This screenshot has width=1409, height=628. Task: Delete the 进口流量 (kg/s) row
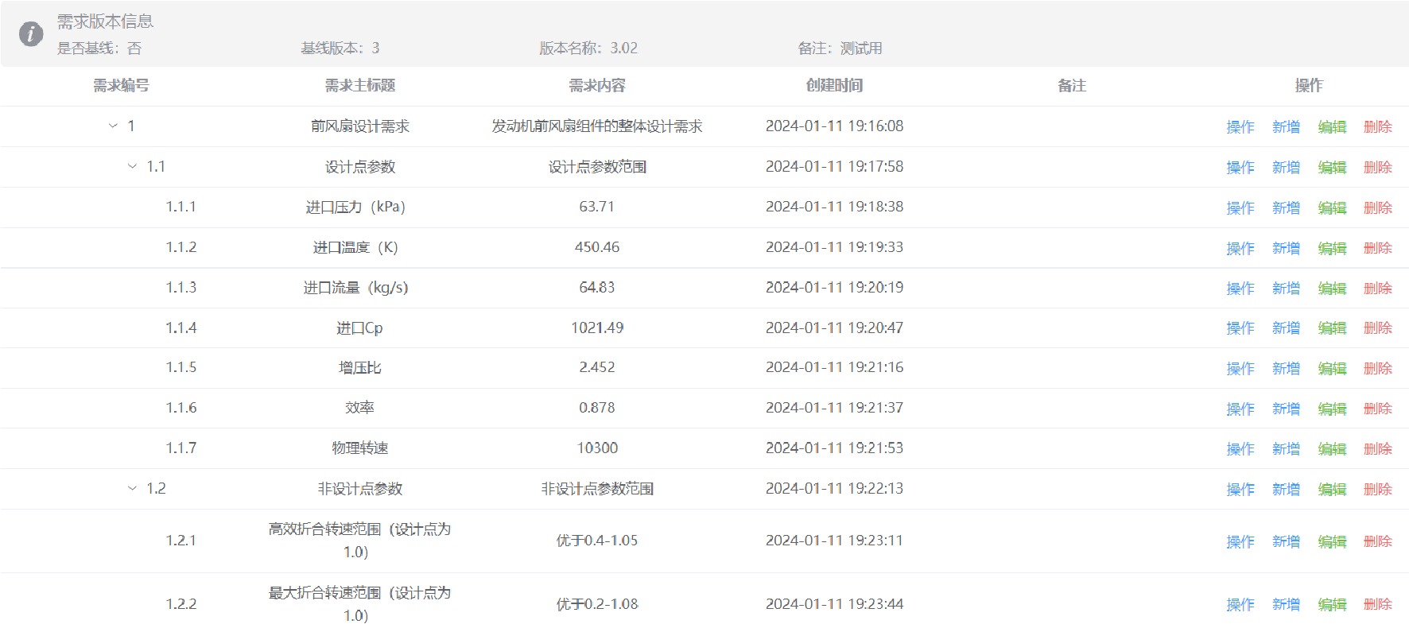tap(1378, 289)
